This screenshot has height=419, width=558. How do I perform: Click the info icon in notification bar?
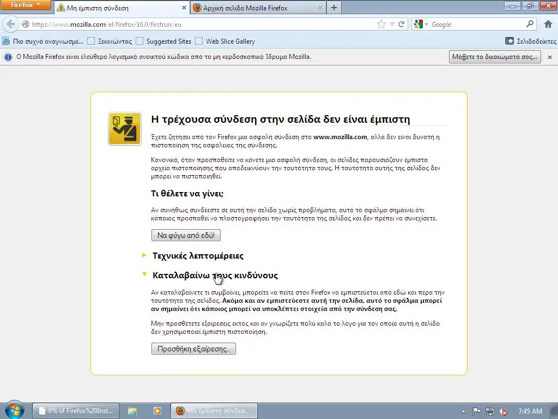coord(8,57)
